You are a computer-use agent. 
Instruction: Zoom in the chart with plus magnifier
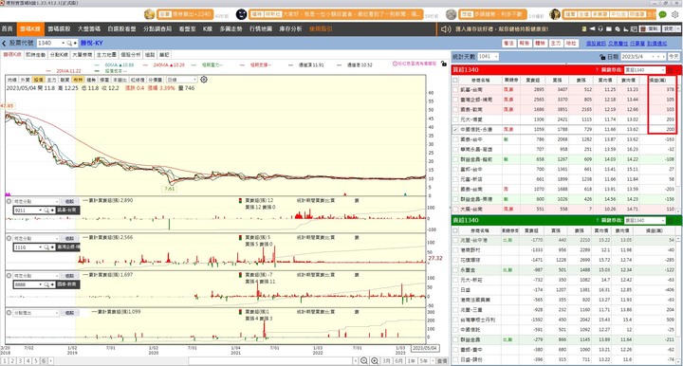pos(374,360)
